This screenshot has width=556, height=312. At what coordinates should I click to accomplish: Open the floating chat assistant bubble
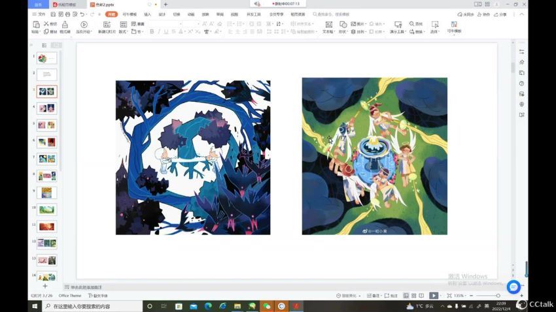click(x=513, y=287)
